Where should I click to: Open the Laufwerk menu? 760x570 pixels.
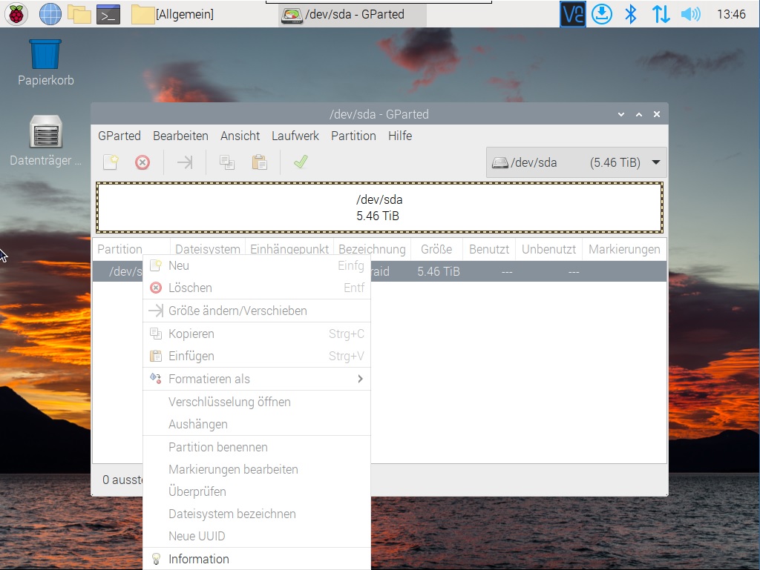(295, 136)
